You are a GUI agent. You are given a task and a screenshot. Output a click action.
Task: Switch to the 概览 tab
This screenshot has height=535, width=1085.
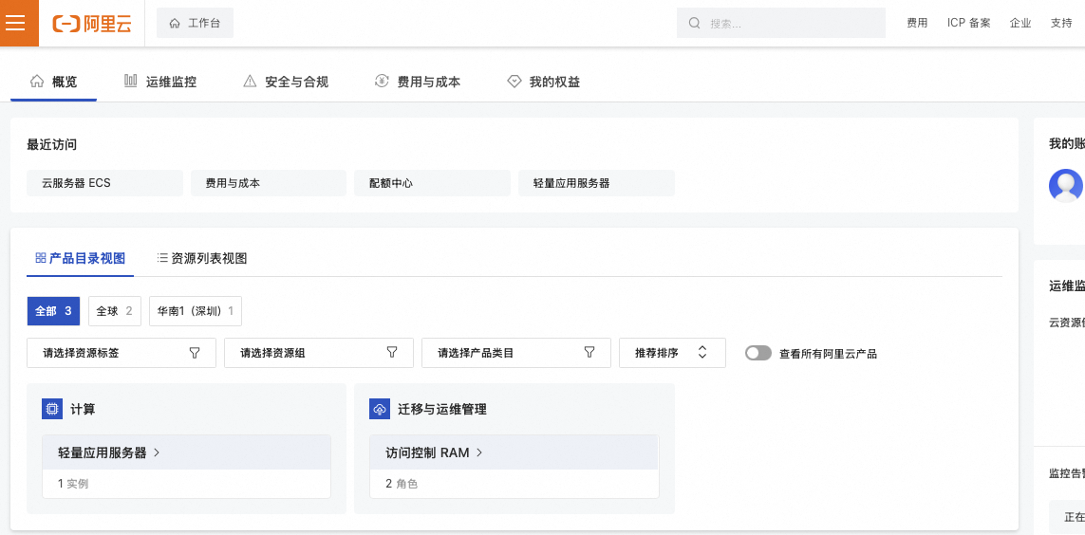click(54, 82)
